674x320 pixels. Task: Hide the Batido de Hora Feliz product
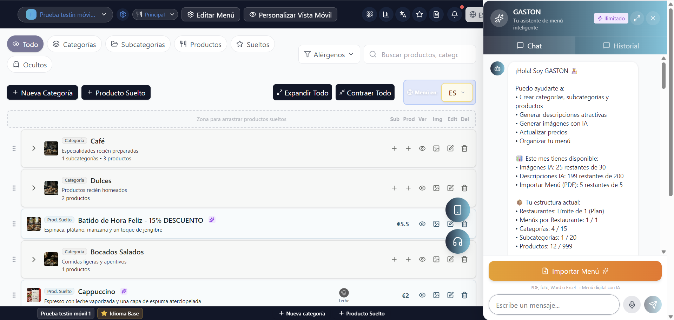[x=422, y=224]
